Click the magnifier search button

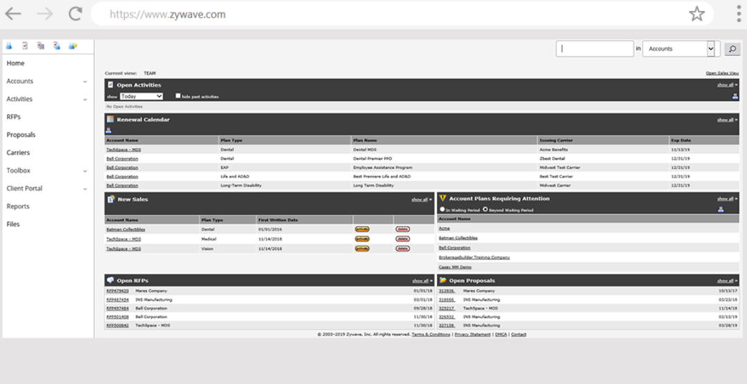[x=732, y=48]
